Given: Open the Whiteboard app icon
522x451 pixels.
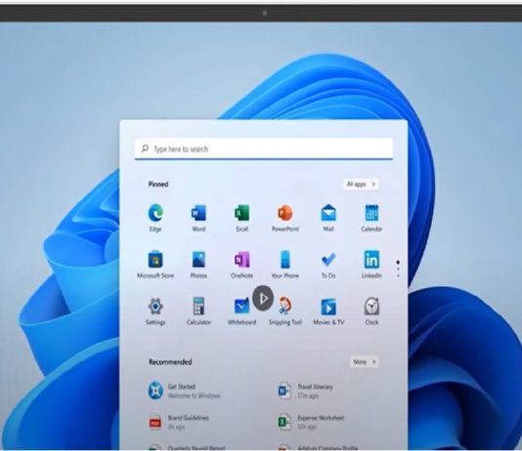Looking at the screenshot, I should (x=242, y=307).
